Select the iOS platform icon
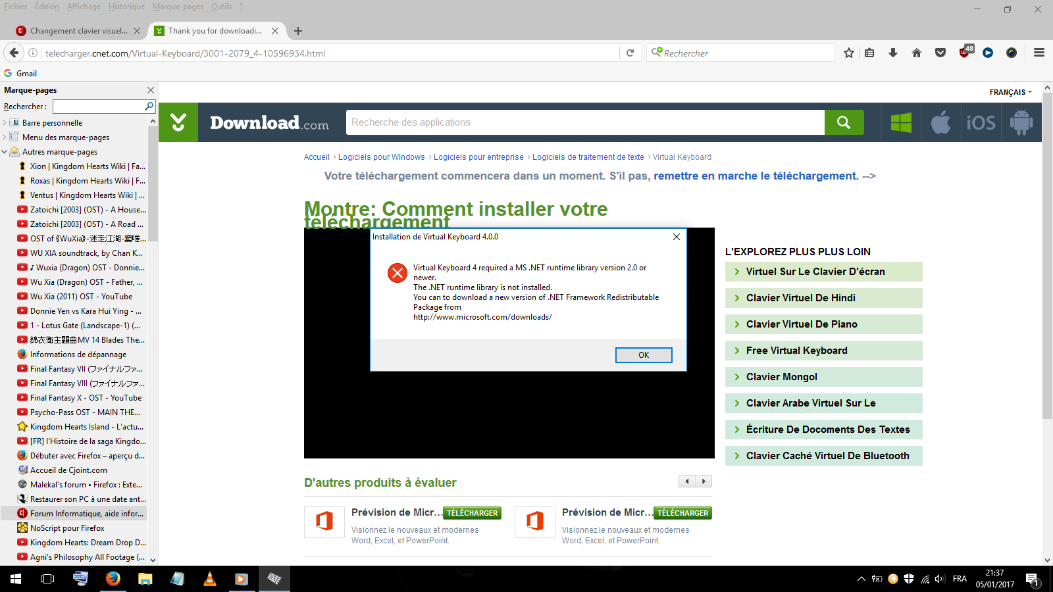 (981, 122)
